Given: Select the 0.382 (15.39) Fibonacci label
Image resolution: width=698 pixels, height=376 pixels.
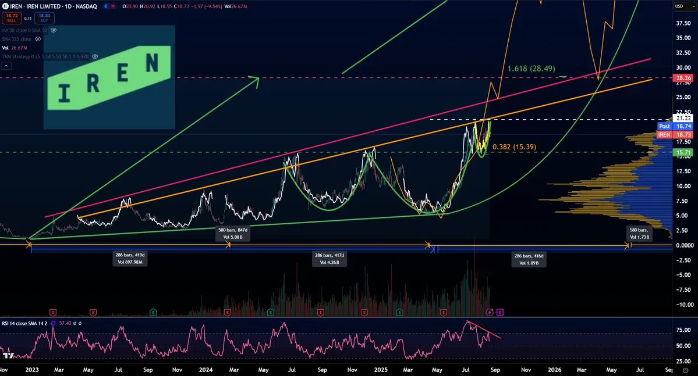Looking at the screenshot, I should pyautogui.click(x=514, y=146).
